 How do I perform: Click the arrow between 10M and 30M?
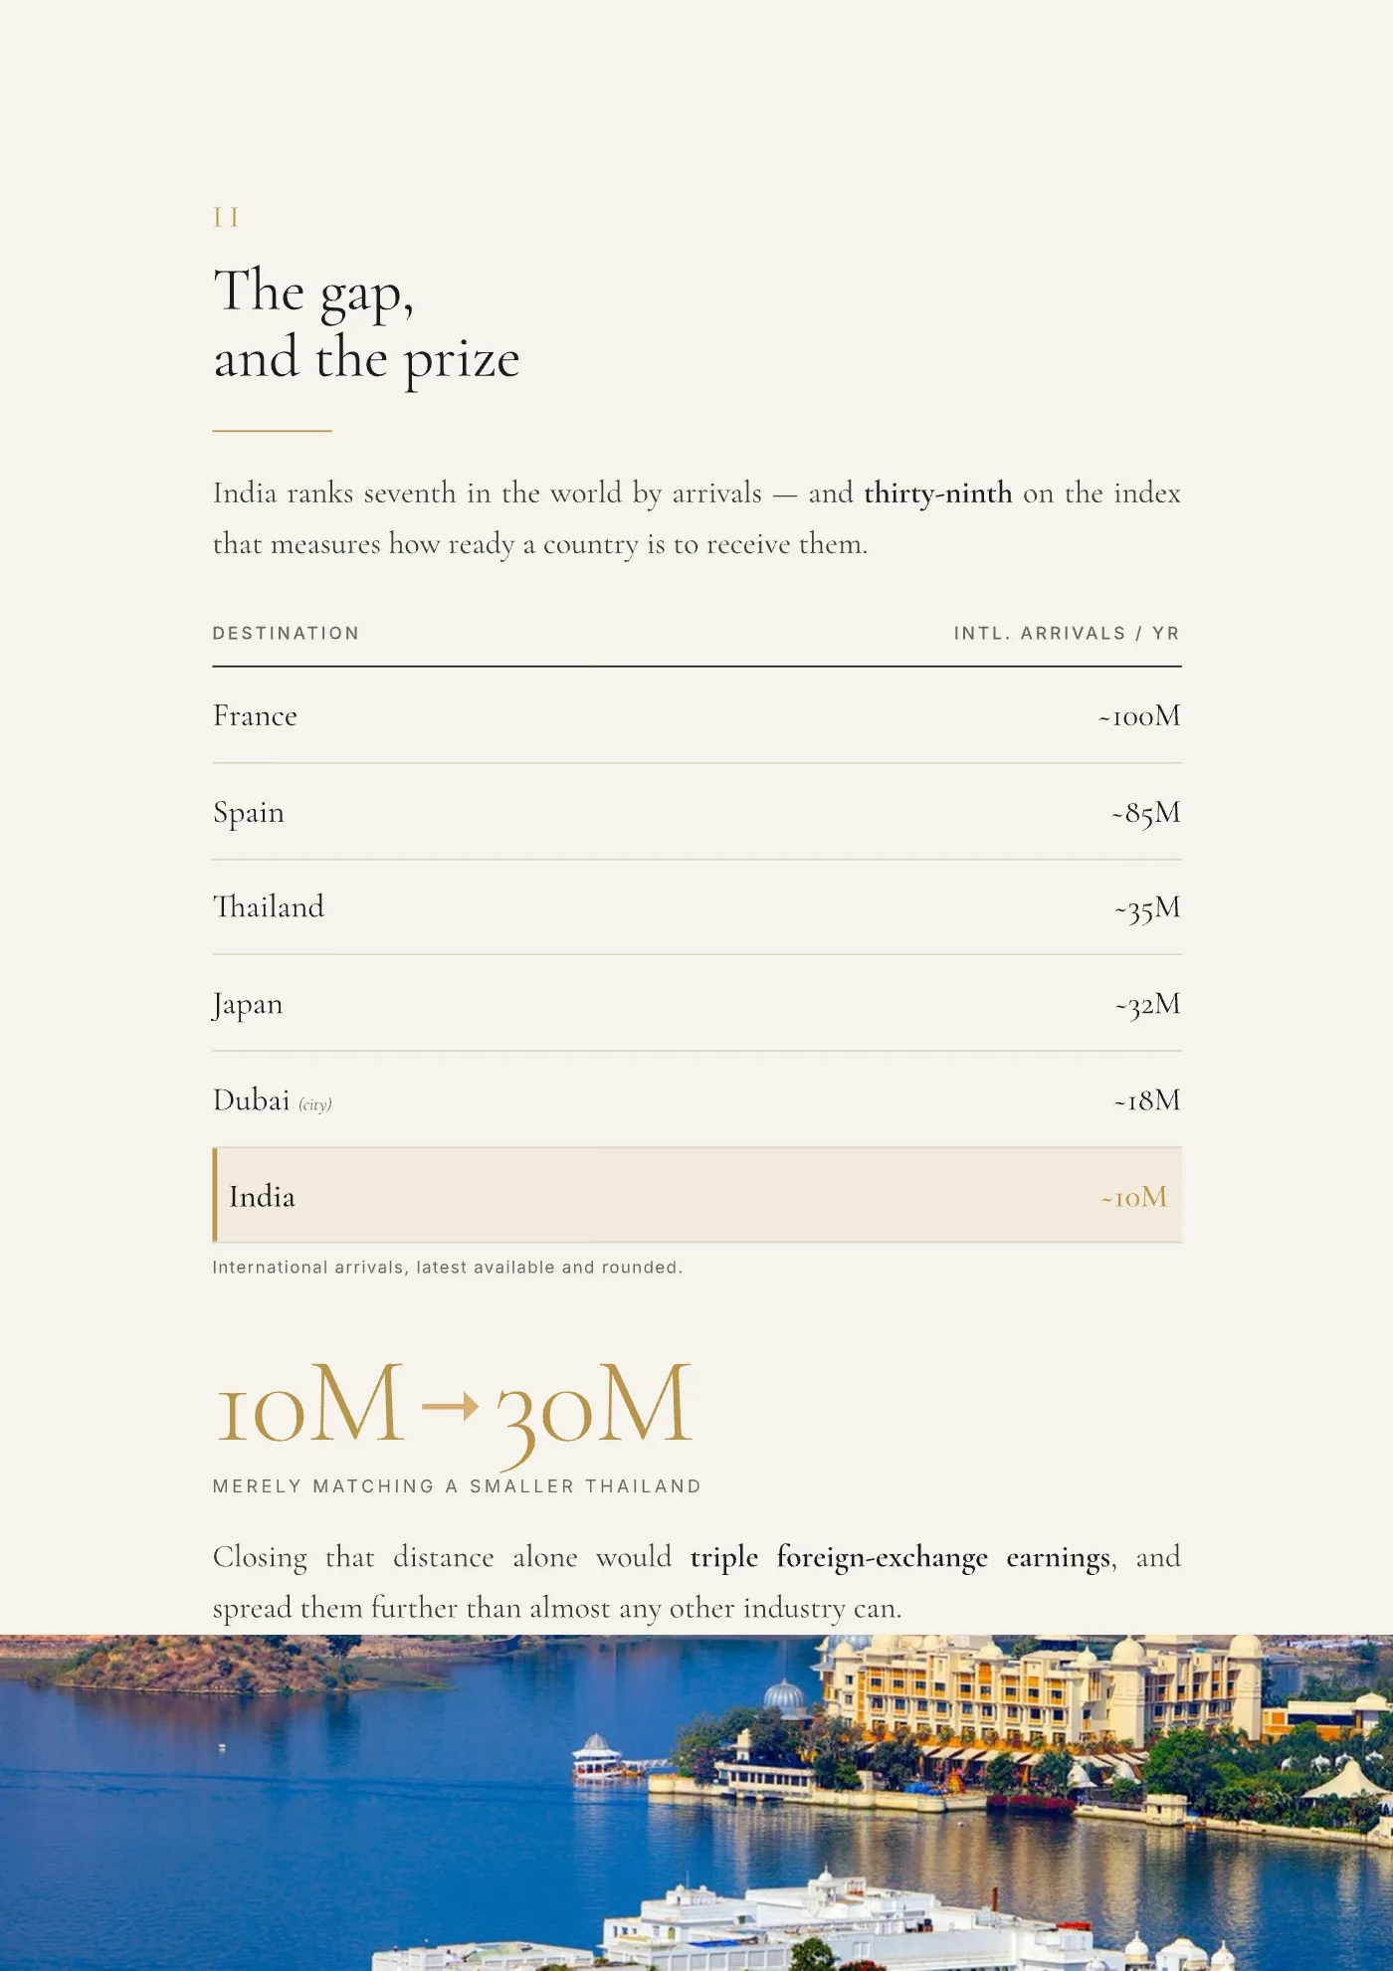coord(450,1406)
